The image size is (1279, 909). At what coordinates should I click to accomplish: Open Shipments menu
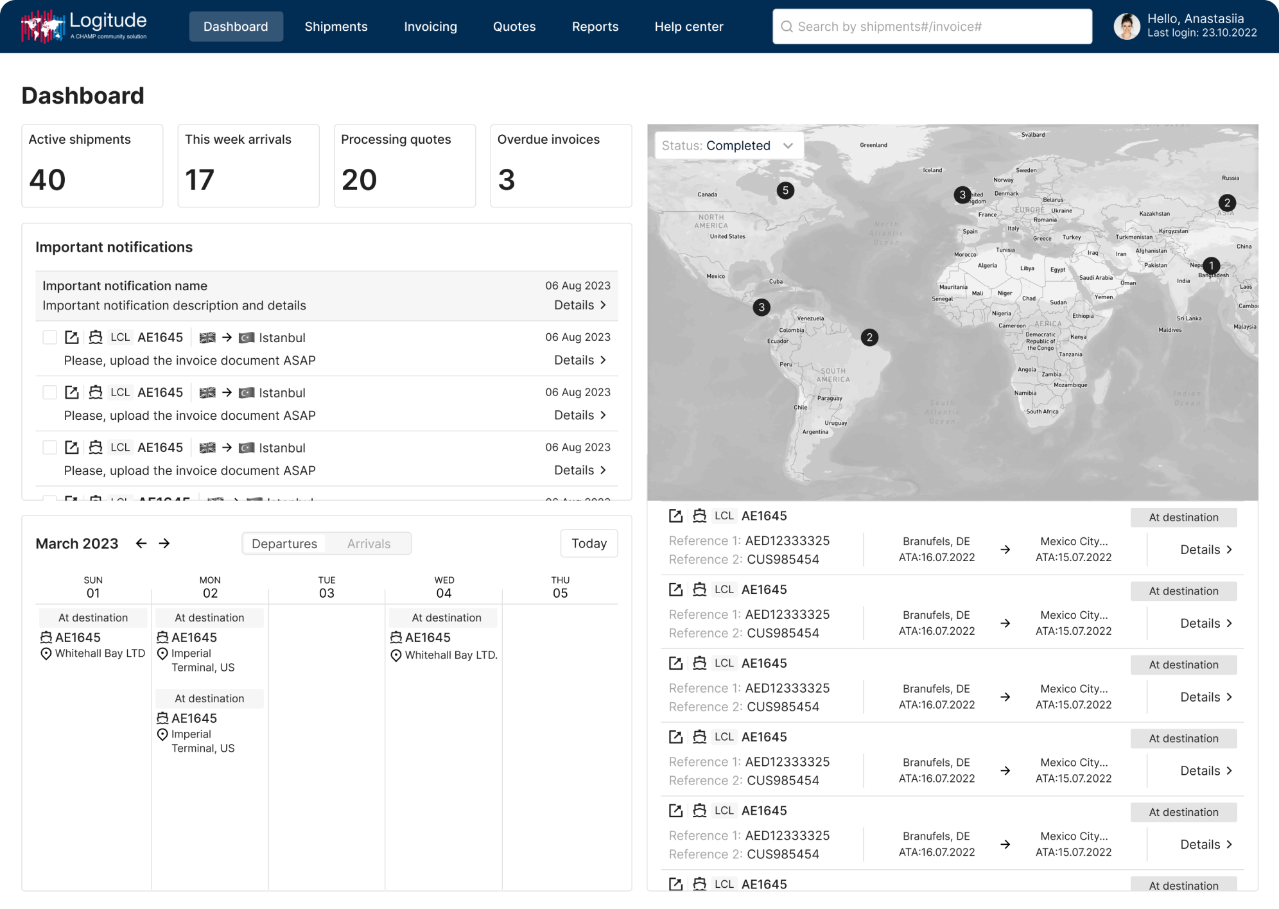coord(336,26)
